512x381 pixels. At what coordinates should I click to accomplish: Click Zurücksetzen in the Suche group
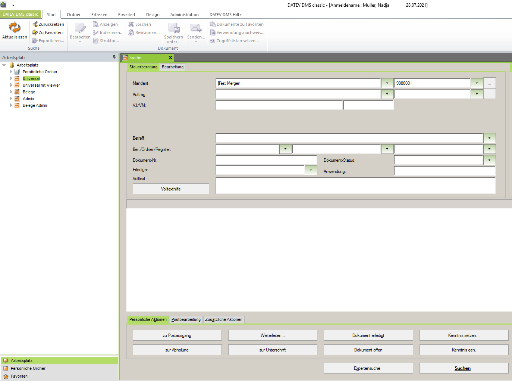[x=48, y=24]
